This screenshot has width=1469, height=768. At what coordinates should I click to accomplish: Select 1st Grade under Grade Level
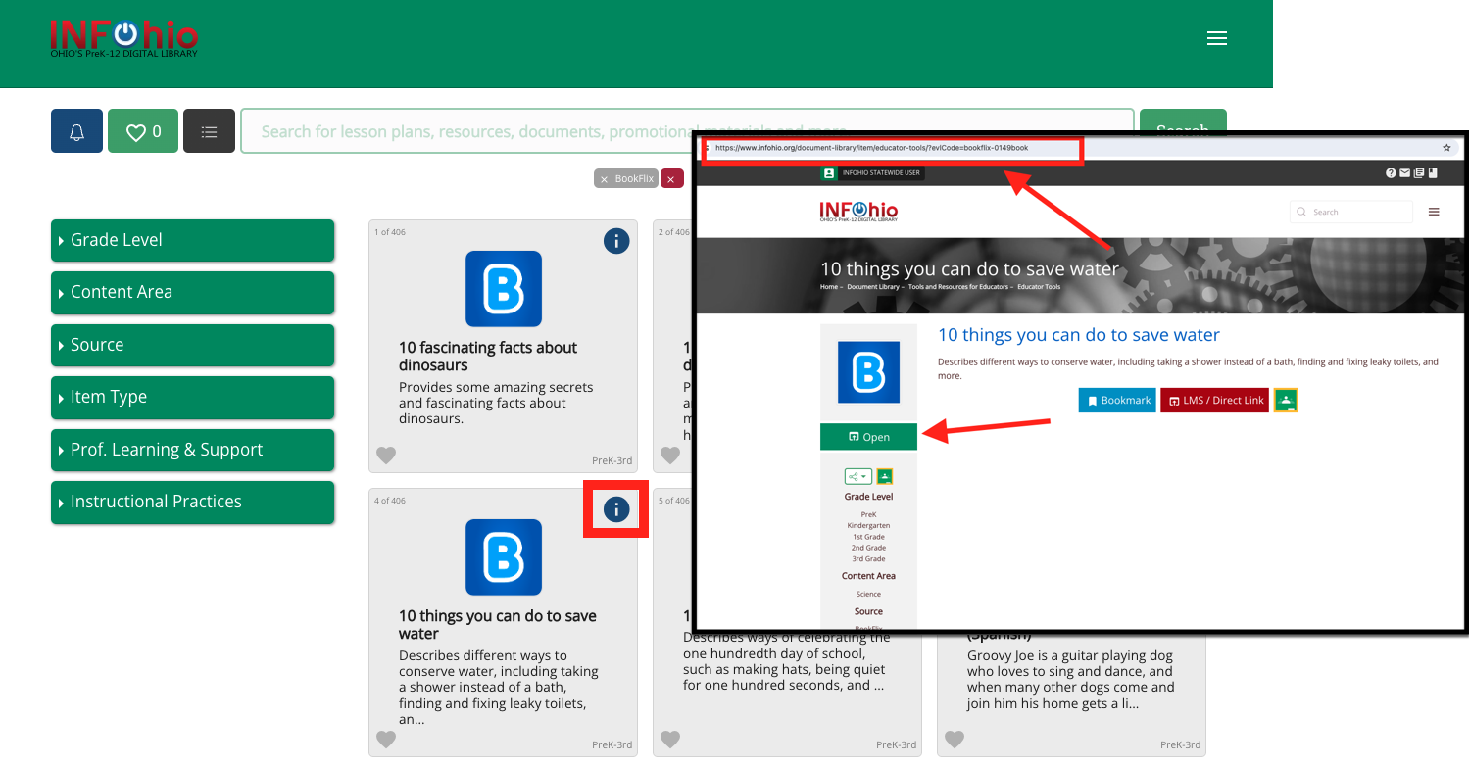pyautogui.click(x=868, y=537)
